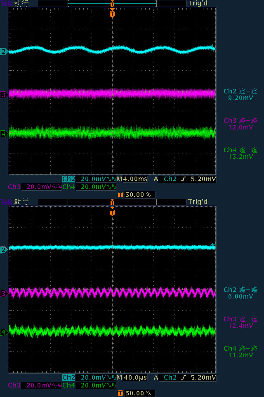Viewport: 264px width, 397px height.
Task: Click the Ch3 peak-peak 12.0mV measurement
Action: click(x=240, y=124)
